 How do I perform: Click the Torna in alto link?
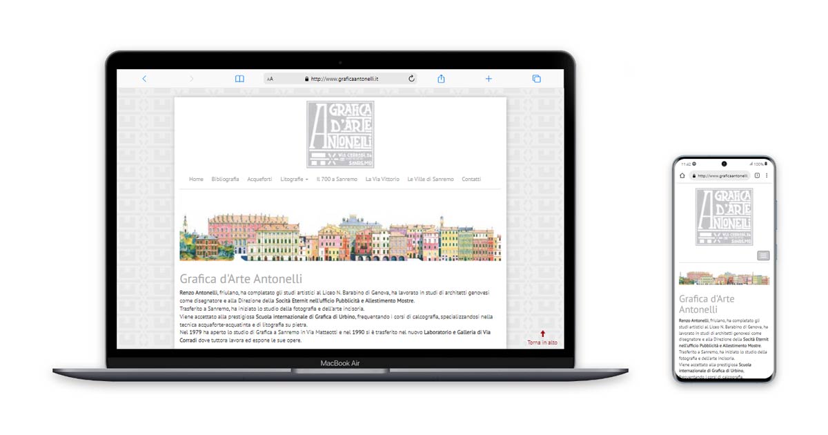click(x=542, y=342)
